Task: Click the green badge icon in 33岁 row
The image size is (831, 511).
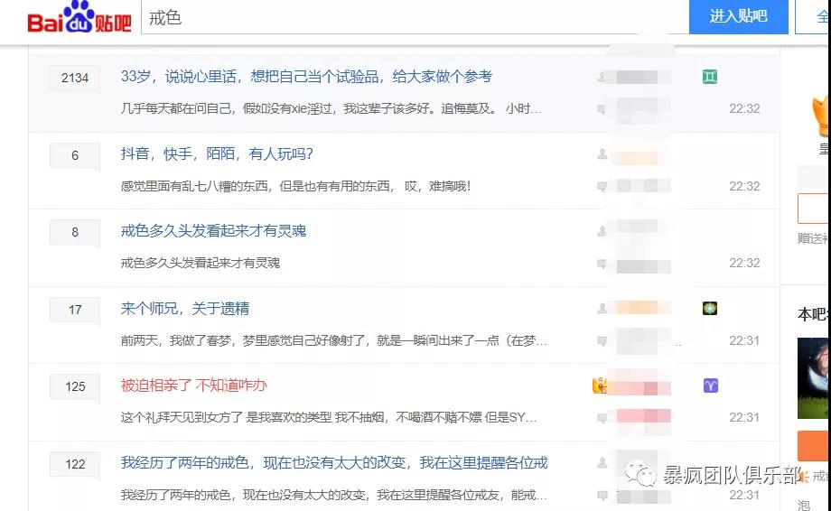Action: coord(710,77)
